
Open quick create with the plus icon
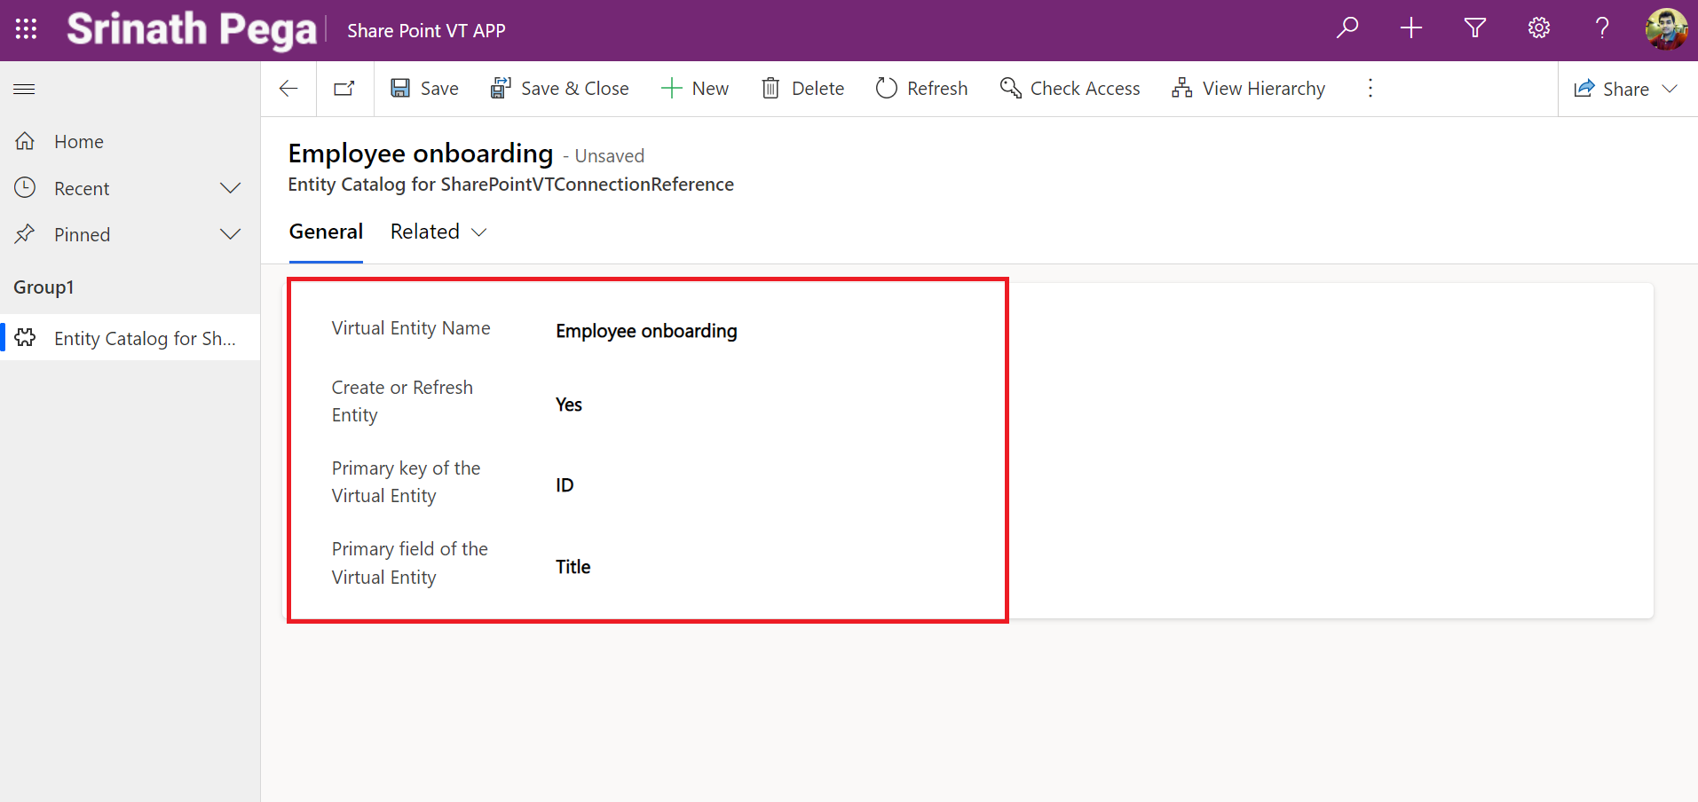(1410, 28)
